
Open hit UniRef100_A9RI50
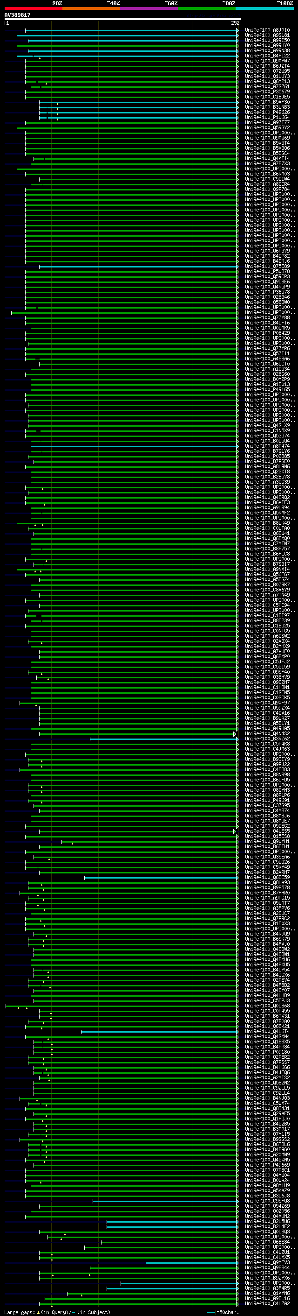coord(267,40)
